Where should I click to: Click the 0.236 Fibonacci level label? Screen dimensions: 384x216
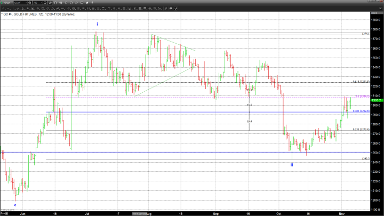[x=361, y=129]
